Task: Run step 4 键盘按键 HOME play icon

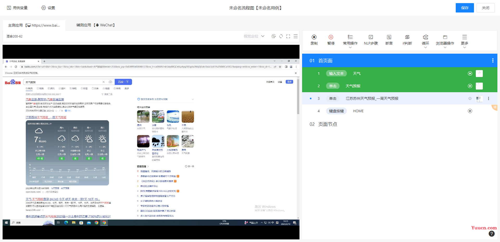Action: 470,111
